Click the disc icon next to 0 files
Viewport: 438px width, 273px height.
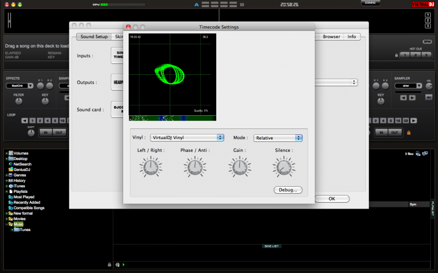(x=418, y=153)
